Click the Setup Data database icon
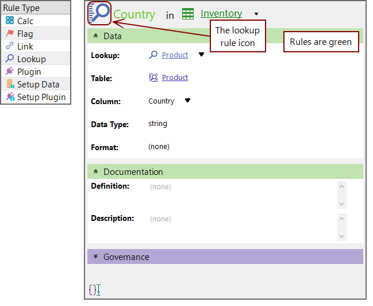The height and width of the screenshot is (306, 373). [x=10, y=84]
